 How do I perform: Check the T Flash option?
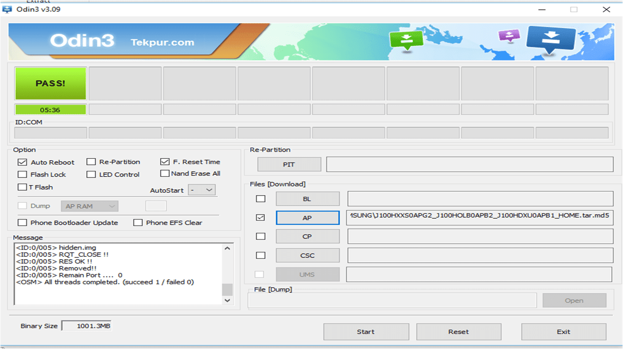click(x=22, y=187)
